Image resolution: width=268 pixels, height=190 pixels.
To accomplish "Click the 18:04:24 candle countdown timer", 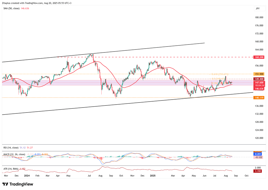I will click(x=259, y=85).
